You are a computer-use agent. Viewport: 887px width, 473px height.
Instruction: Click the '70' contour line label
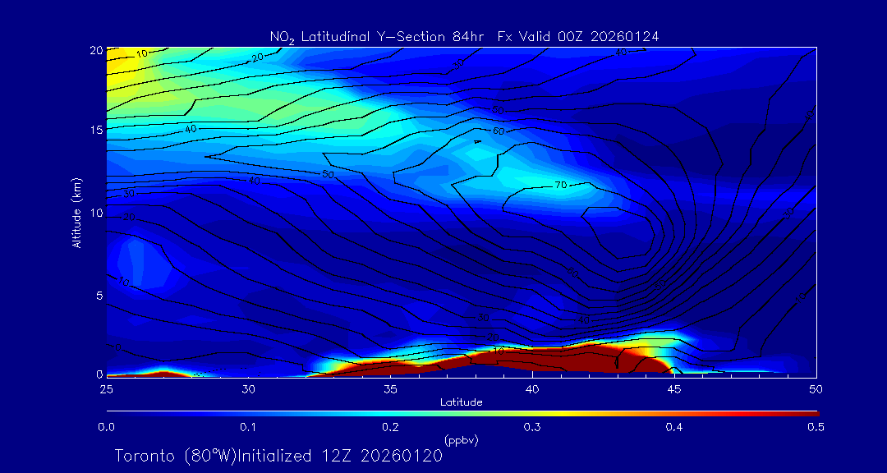(x=561, y=185)
